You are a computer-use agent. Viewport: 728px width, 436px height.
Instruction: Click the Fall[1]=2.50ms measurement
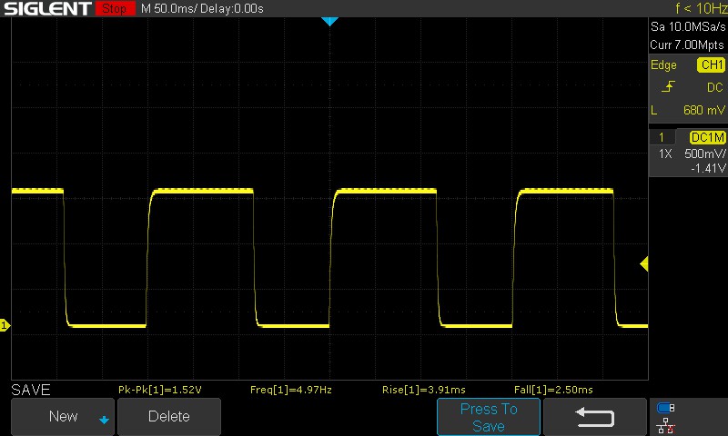(x=553, y=390)
